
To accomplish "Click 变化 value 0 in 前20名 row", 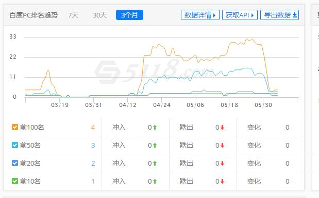I will click(287, 163).
